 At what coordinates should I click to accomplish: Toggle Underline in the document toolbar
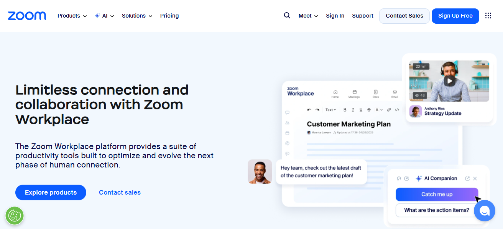click(361, 110)
